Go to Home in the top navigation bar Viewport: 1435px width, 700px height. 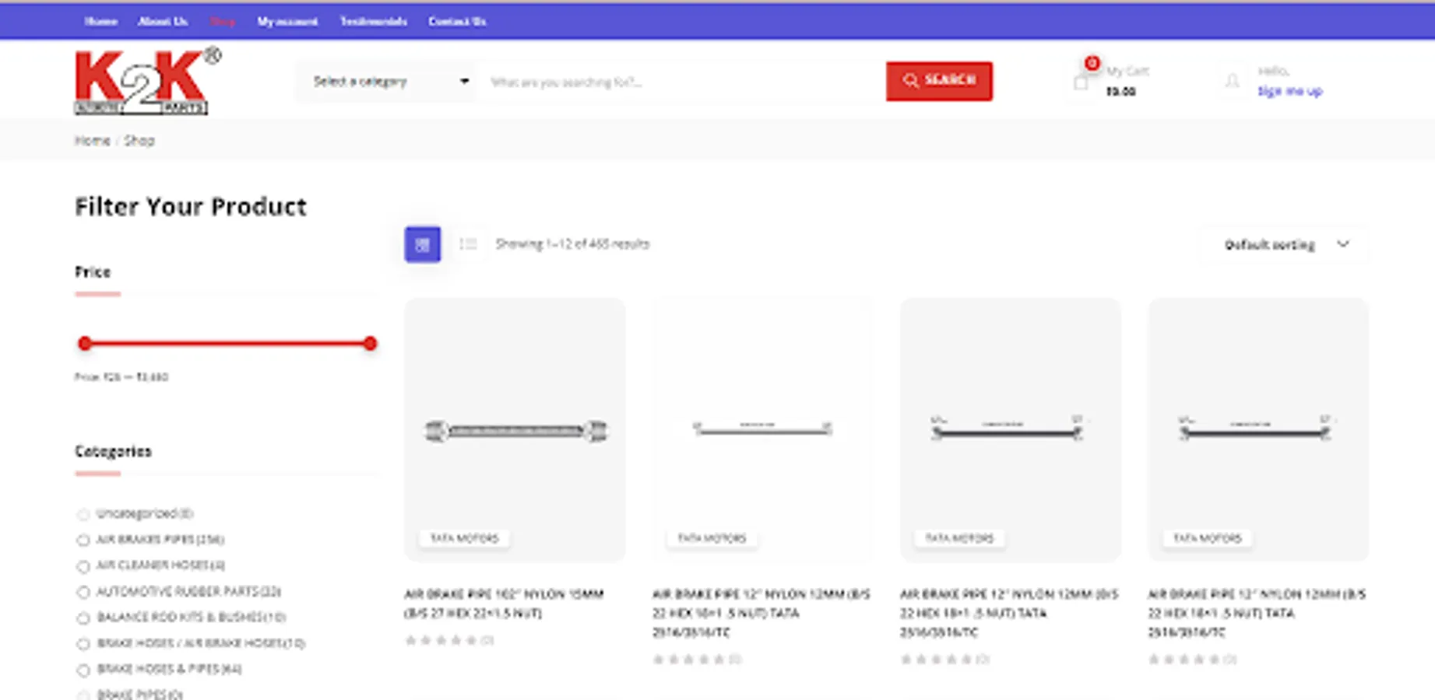tap(101, 22)
